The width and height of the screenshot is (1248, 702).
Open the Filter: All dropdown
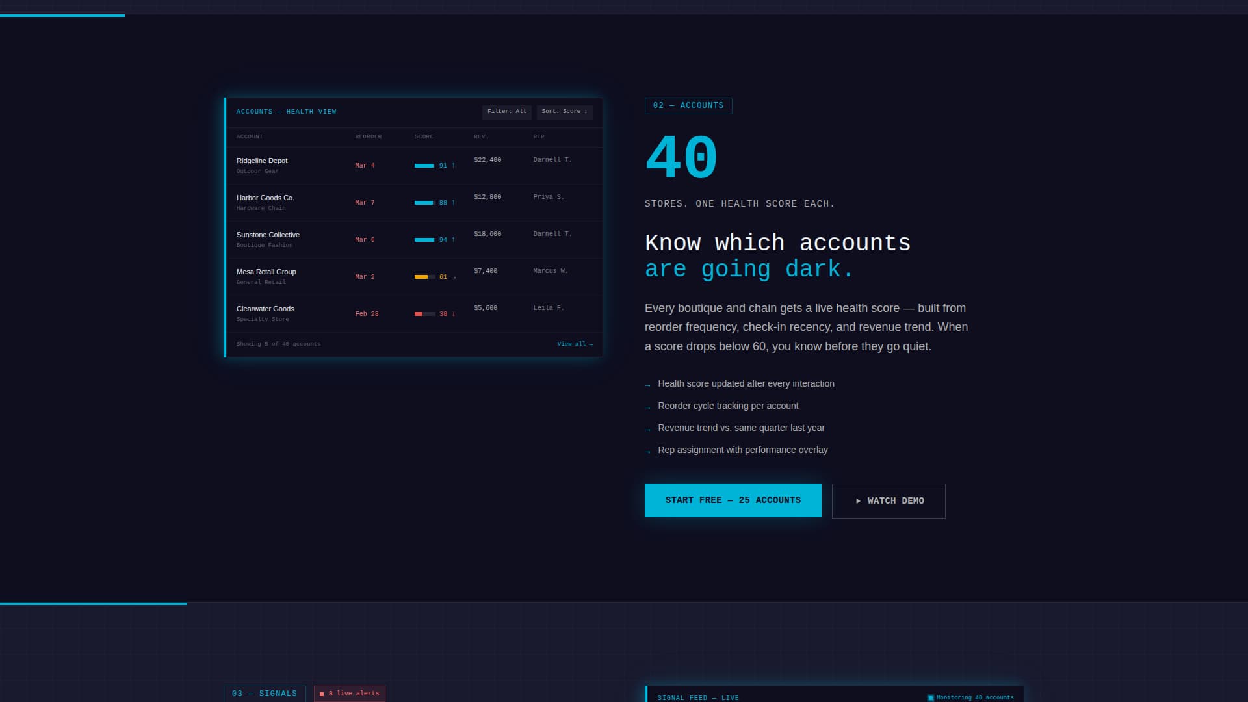point(507,112)
